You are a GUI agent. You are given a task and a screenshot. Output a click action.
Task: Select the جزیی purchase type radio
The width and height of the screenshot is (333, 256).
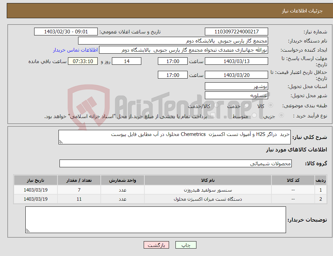[281, 115]
